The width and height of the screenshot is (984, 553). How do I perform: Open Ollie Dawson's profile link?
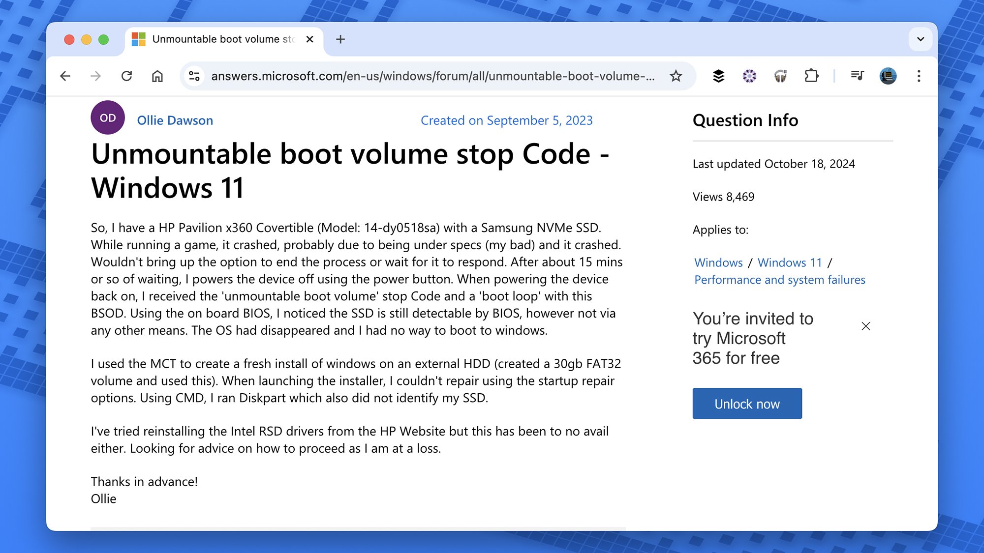point(175,120)
